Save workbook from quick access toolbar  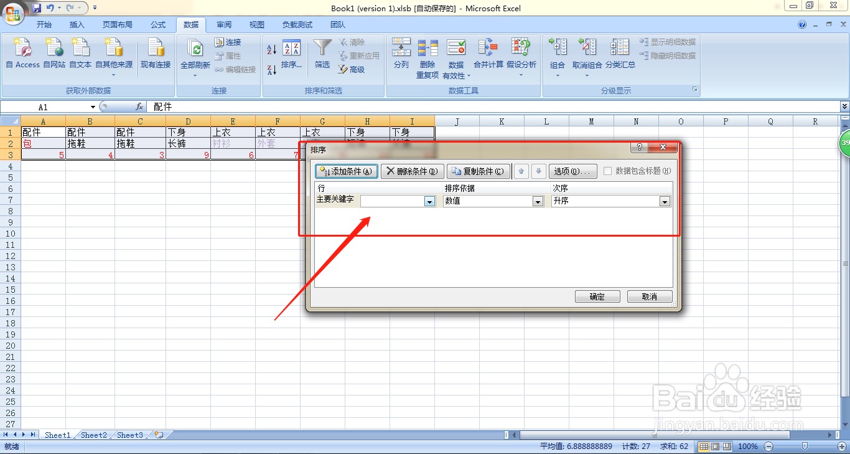tap(37, 8)
